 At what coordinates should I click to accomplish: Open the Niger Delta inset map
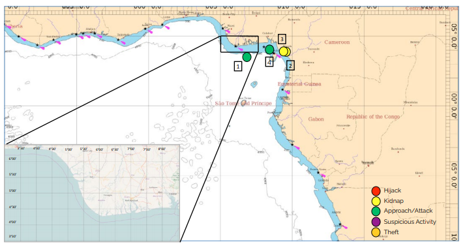point(92,193)
